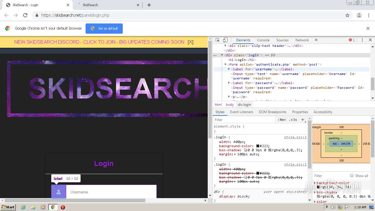Switch to the Elements tab
This screenshot has width=375, height=211.
tap(243, 40)
